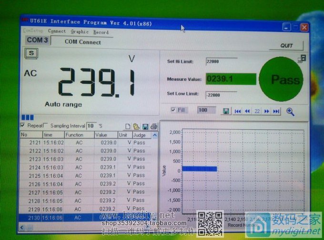
Task: Tick the checkbox beside Sampling Interval
Action: tap(46, 125)
